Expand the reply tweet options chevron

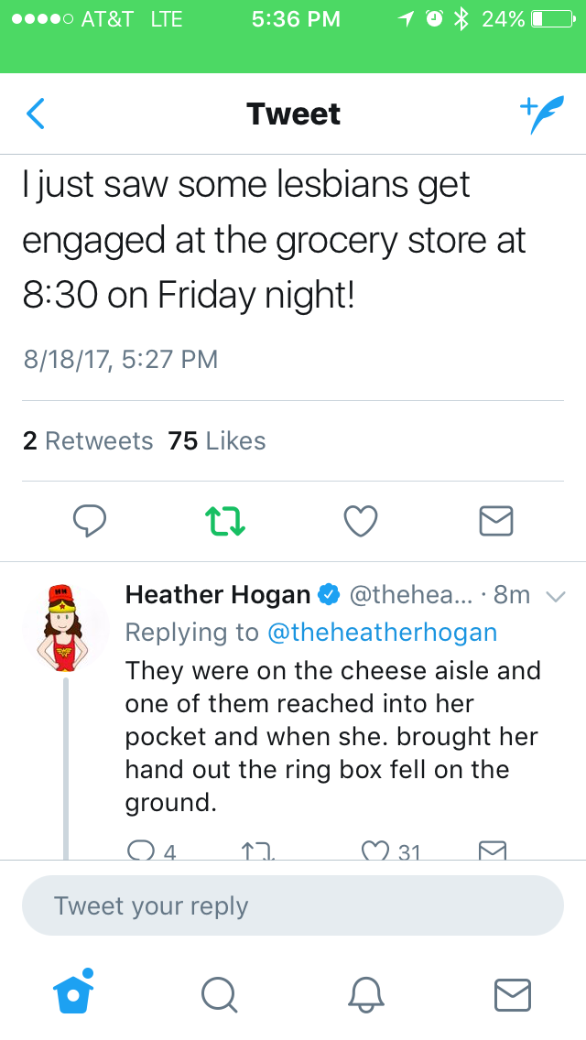pos(554,596)
